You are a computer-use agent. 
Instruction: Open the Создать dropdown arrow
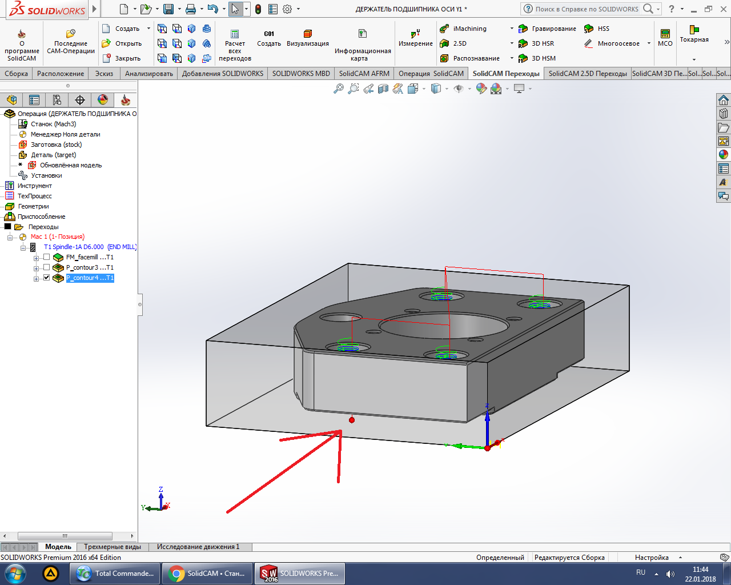(148, 29)
